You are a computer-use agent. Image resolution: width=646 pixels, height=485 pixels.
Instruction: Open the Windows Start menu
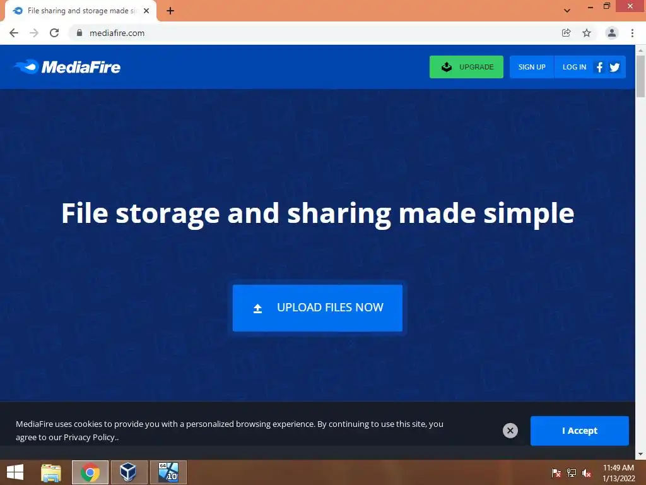[15, 472]
